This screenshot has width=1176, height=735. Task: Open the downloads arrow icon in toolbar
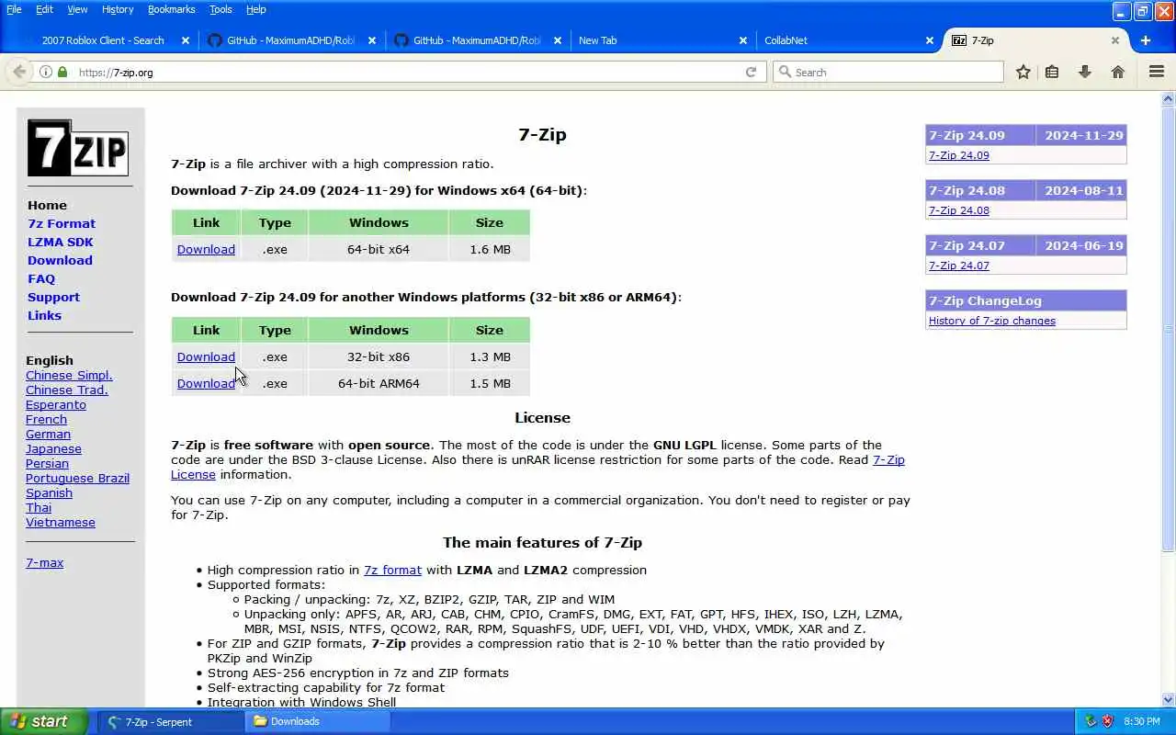point(1085,72)
